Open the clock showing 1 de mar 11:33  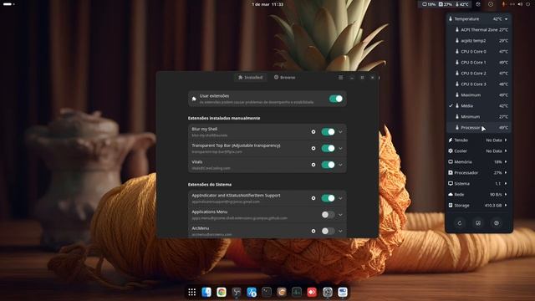coord(267,4)
